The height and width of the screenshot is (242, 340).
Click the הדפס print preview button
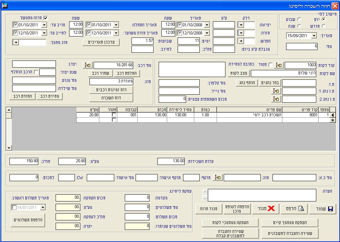tap(294, 209)
